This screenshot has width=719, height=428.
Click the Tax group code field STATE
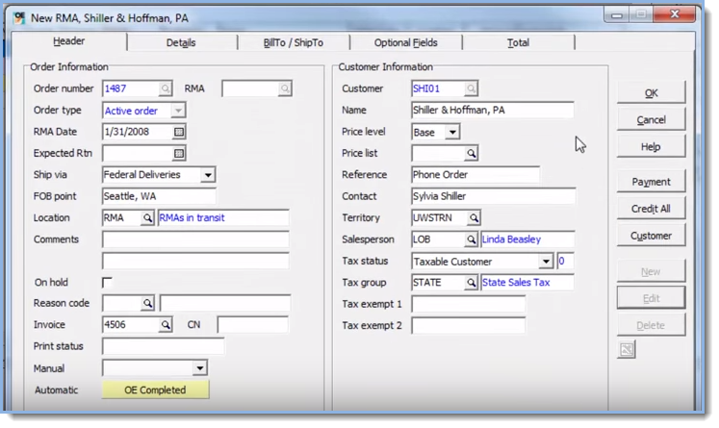[438, 283]
